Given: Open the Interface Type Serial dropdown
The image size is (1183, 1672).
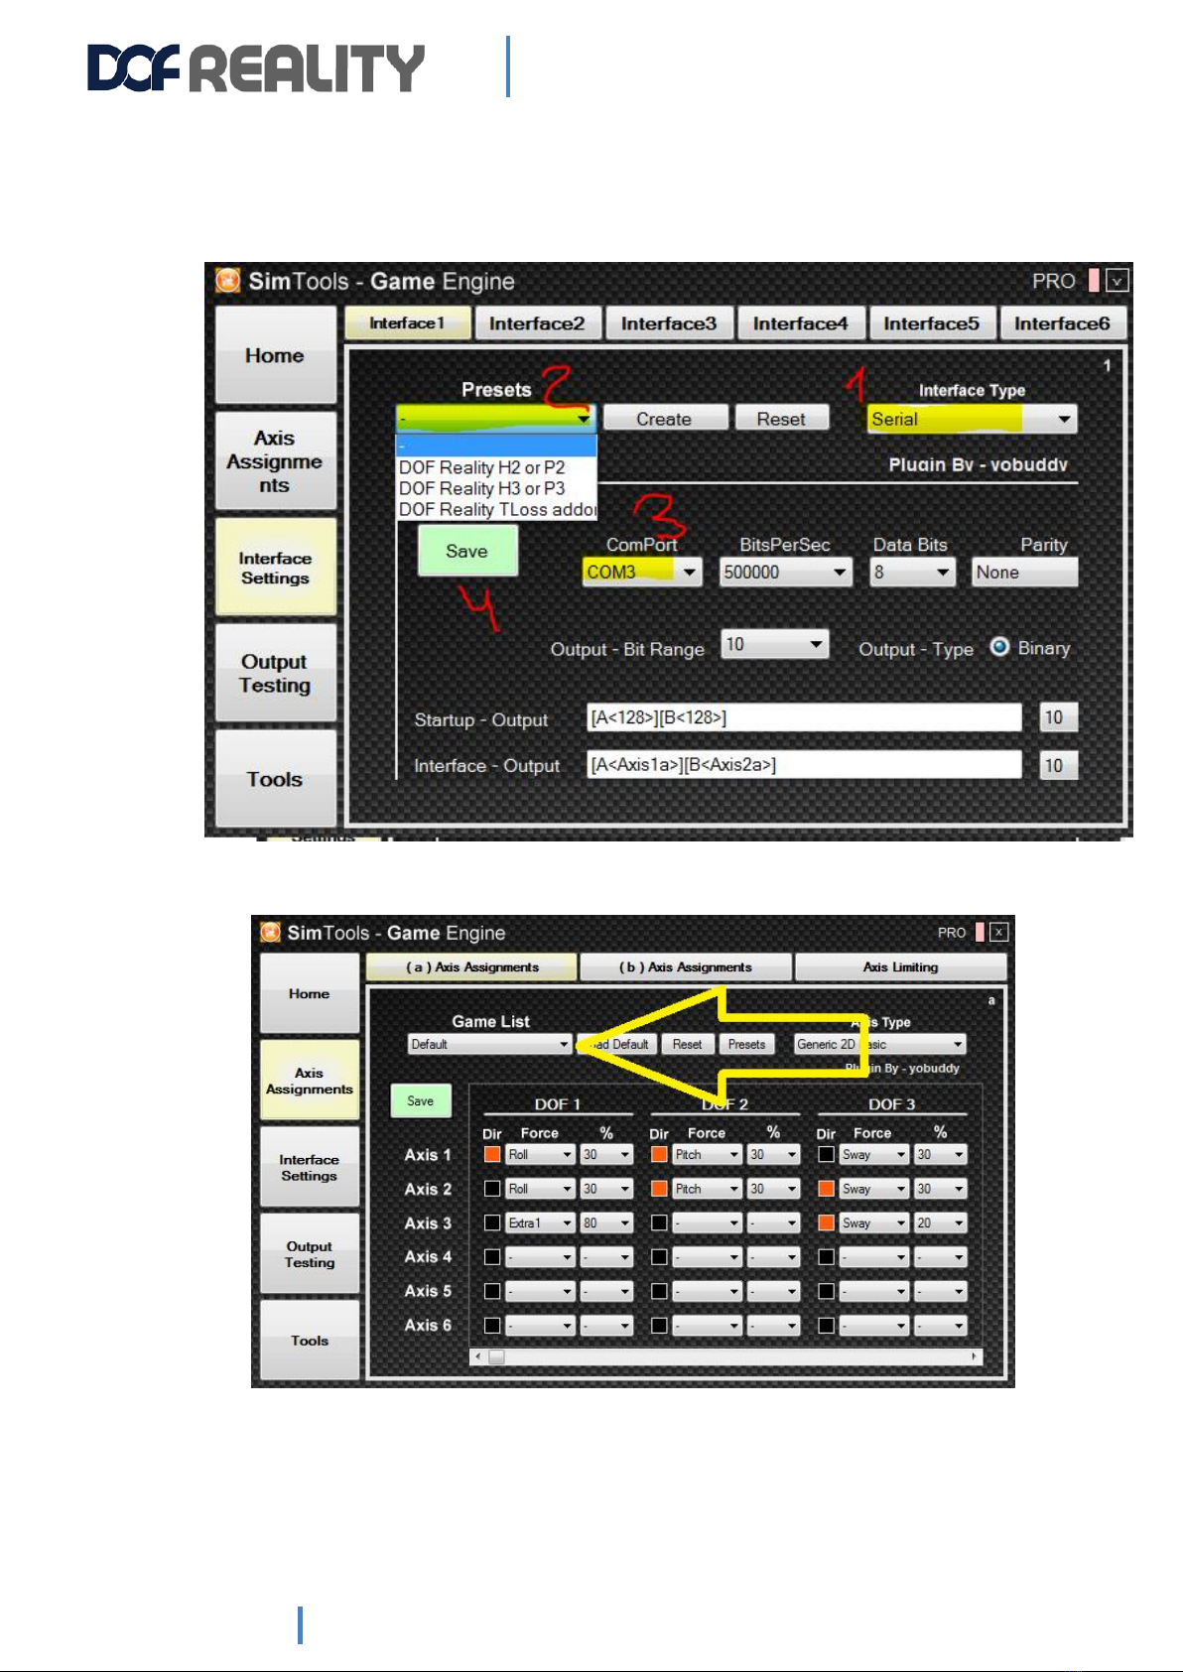Looking at the screenshot, I should (972, 419).
